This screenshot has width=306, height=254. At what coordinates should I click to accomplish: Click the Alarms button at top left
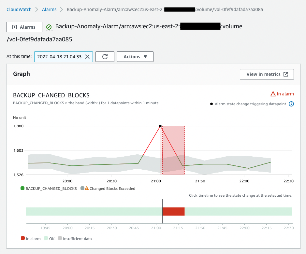point(24,27)
